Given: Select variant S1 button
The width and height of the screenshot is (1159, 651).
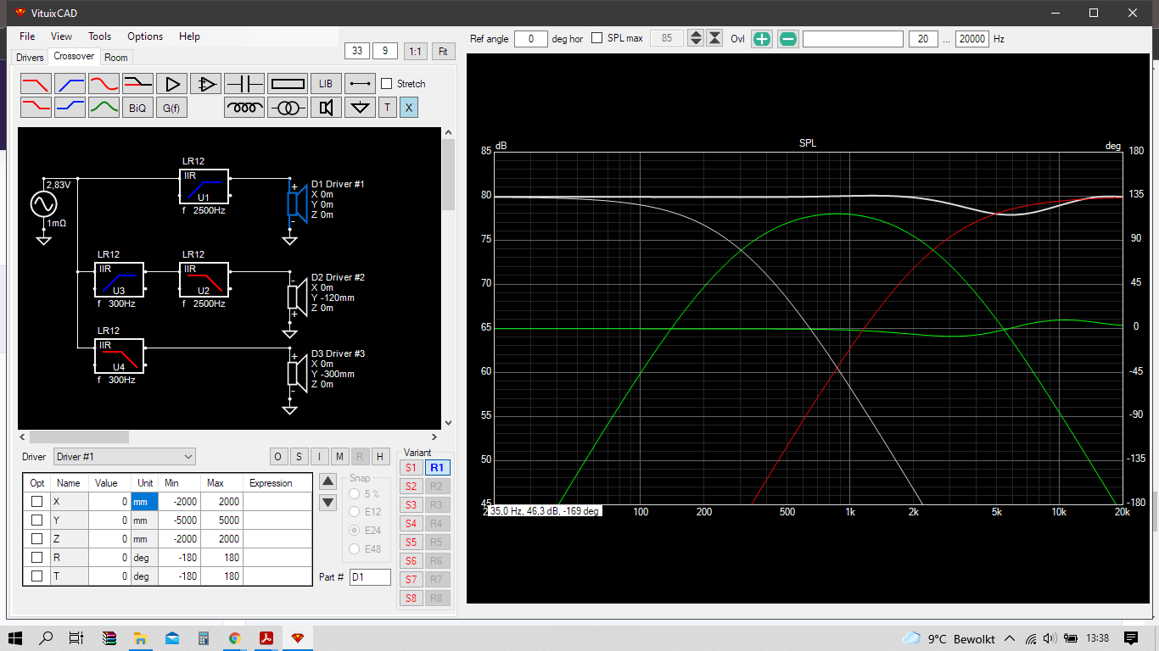Looking at the screenshot, I should (x=411, y=467).
